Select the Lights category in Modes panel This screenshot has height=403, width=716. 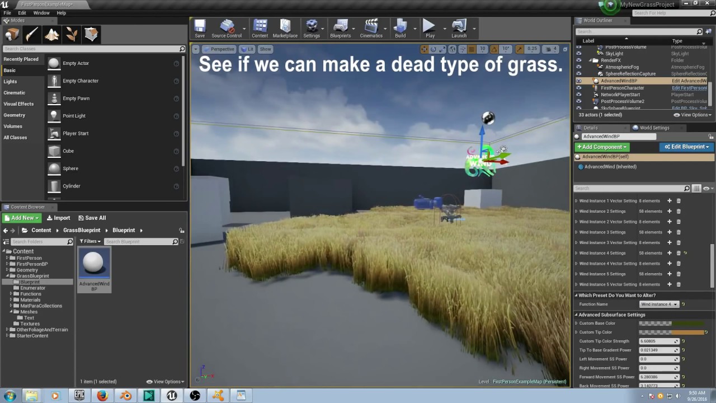[x=10, y=81]
